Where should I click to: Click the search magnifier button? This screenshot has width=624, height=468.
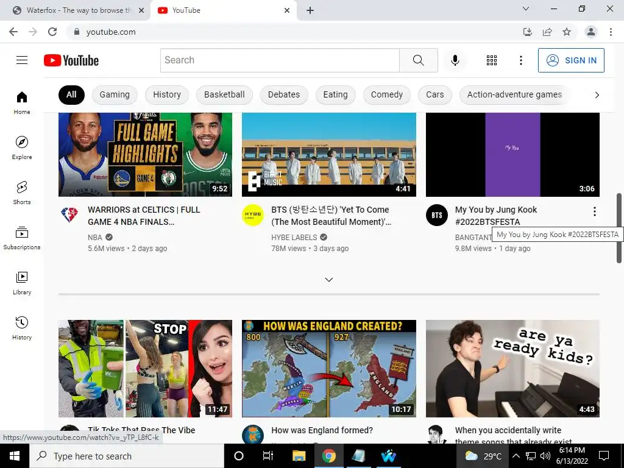click(418, 60)
